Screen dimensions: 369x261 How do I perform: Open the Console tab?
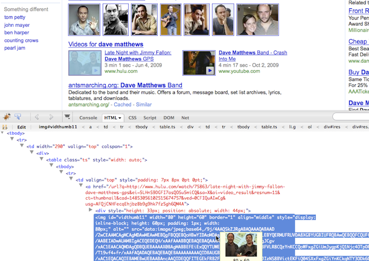pyautogui.click(x=88, y=118)
